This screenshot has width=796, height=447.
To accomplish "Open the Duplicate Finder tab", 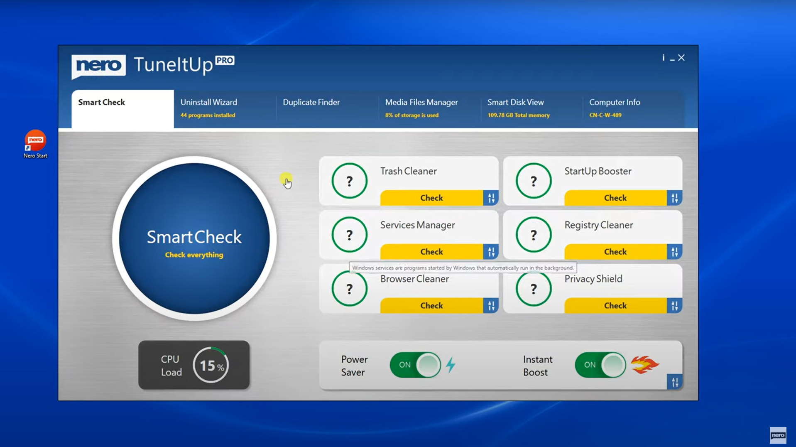I will [327, 108].
